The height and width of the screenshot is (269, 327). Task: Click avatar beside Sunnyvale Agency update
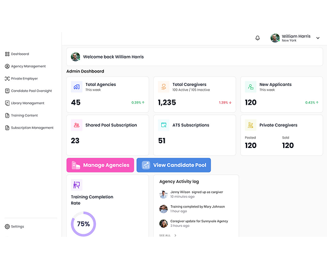tap(163, 223)
